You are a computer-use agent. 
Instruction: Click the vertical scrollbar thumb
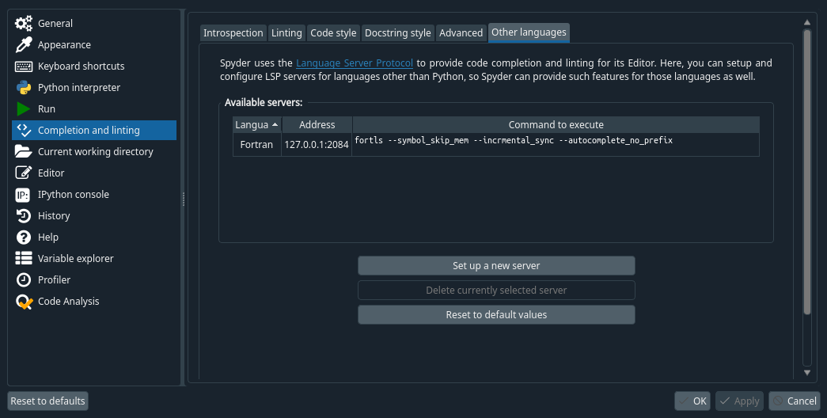pos(807,172)
